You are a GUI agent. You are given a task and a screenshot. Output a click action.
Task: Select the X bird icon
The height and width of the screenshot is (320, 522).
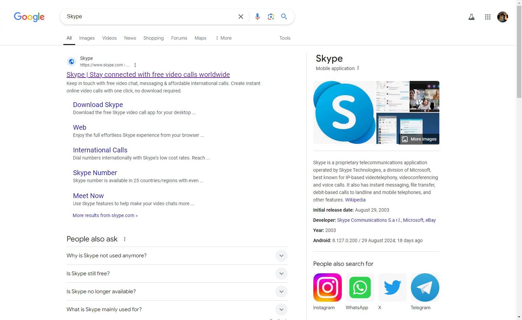[x=393, y=287]
